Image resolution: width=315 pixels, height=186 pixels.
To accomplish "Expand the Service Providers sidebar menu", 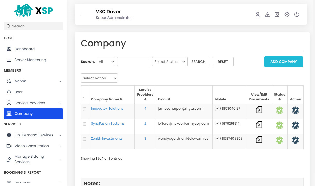I will (33, 103).
